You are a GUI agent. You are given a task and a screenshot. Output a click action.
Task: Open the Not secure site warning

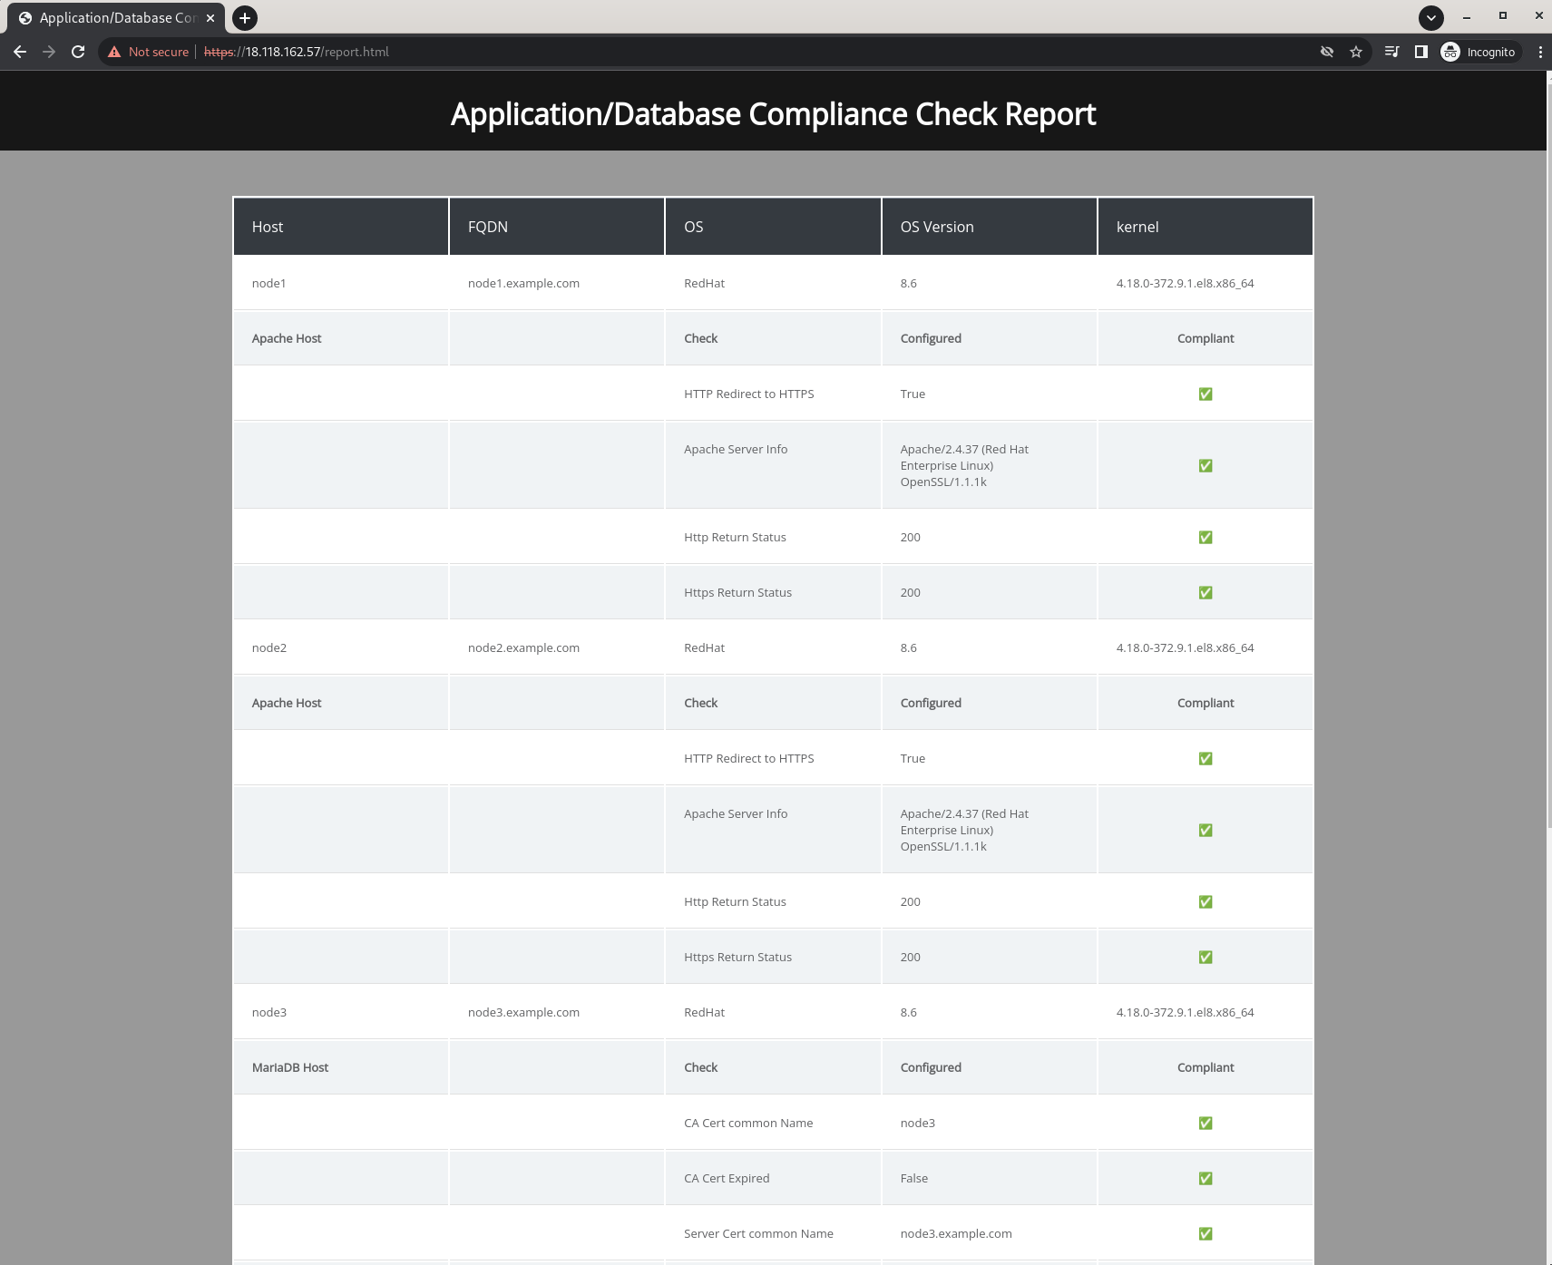148,52
